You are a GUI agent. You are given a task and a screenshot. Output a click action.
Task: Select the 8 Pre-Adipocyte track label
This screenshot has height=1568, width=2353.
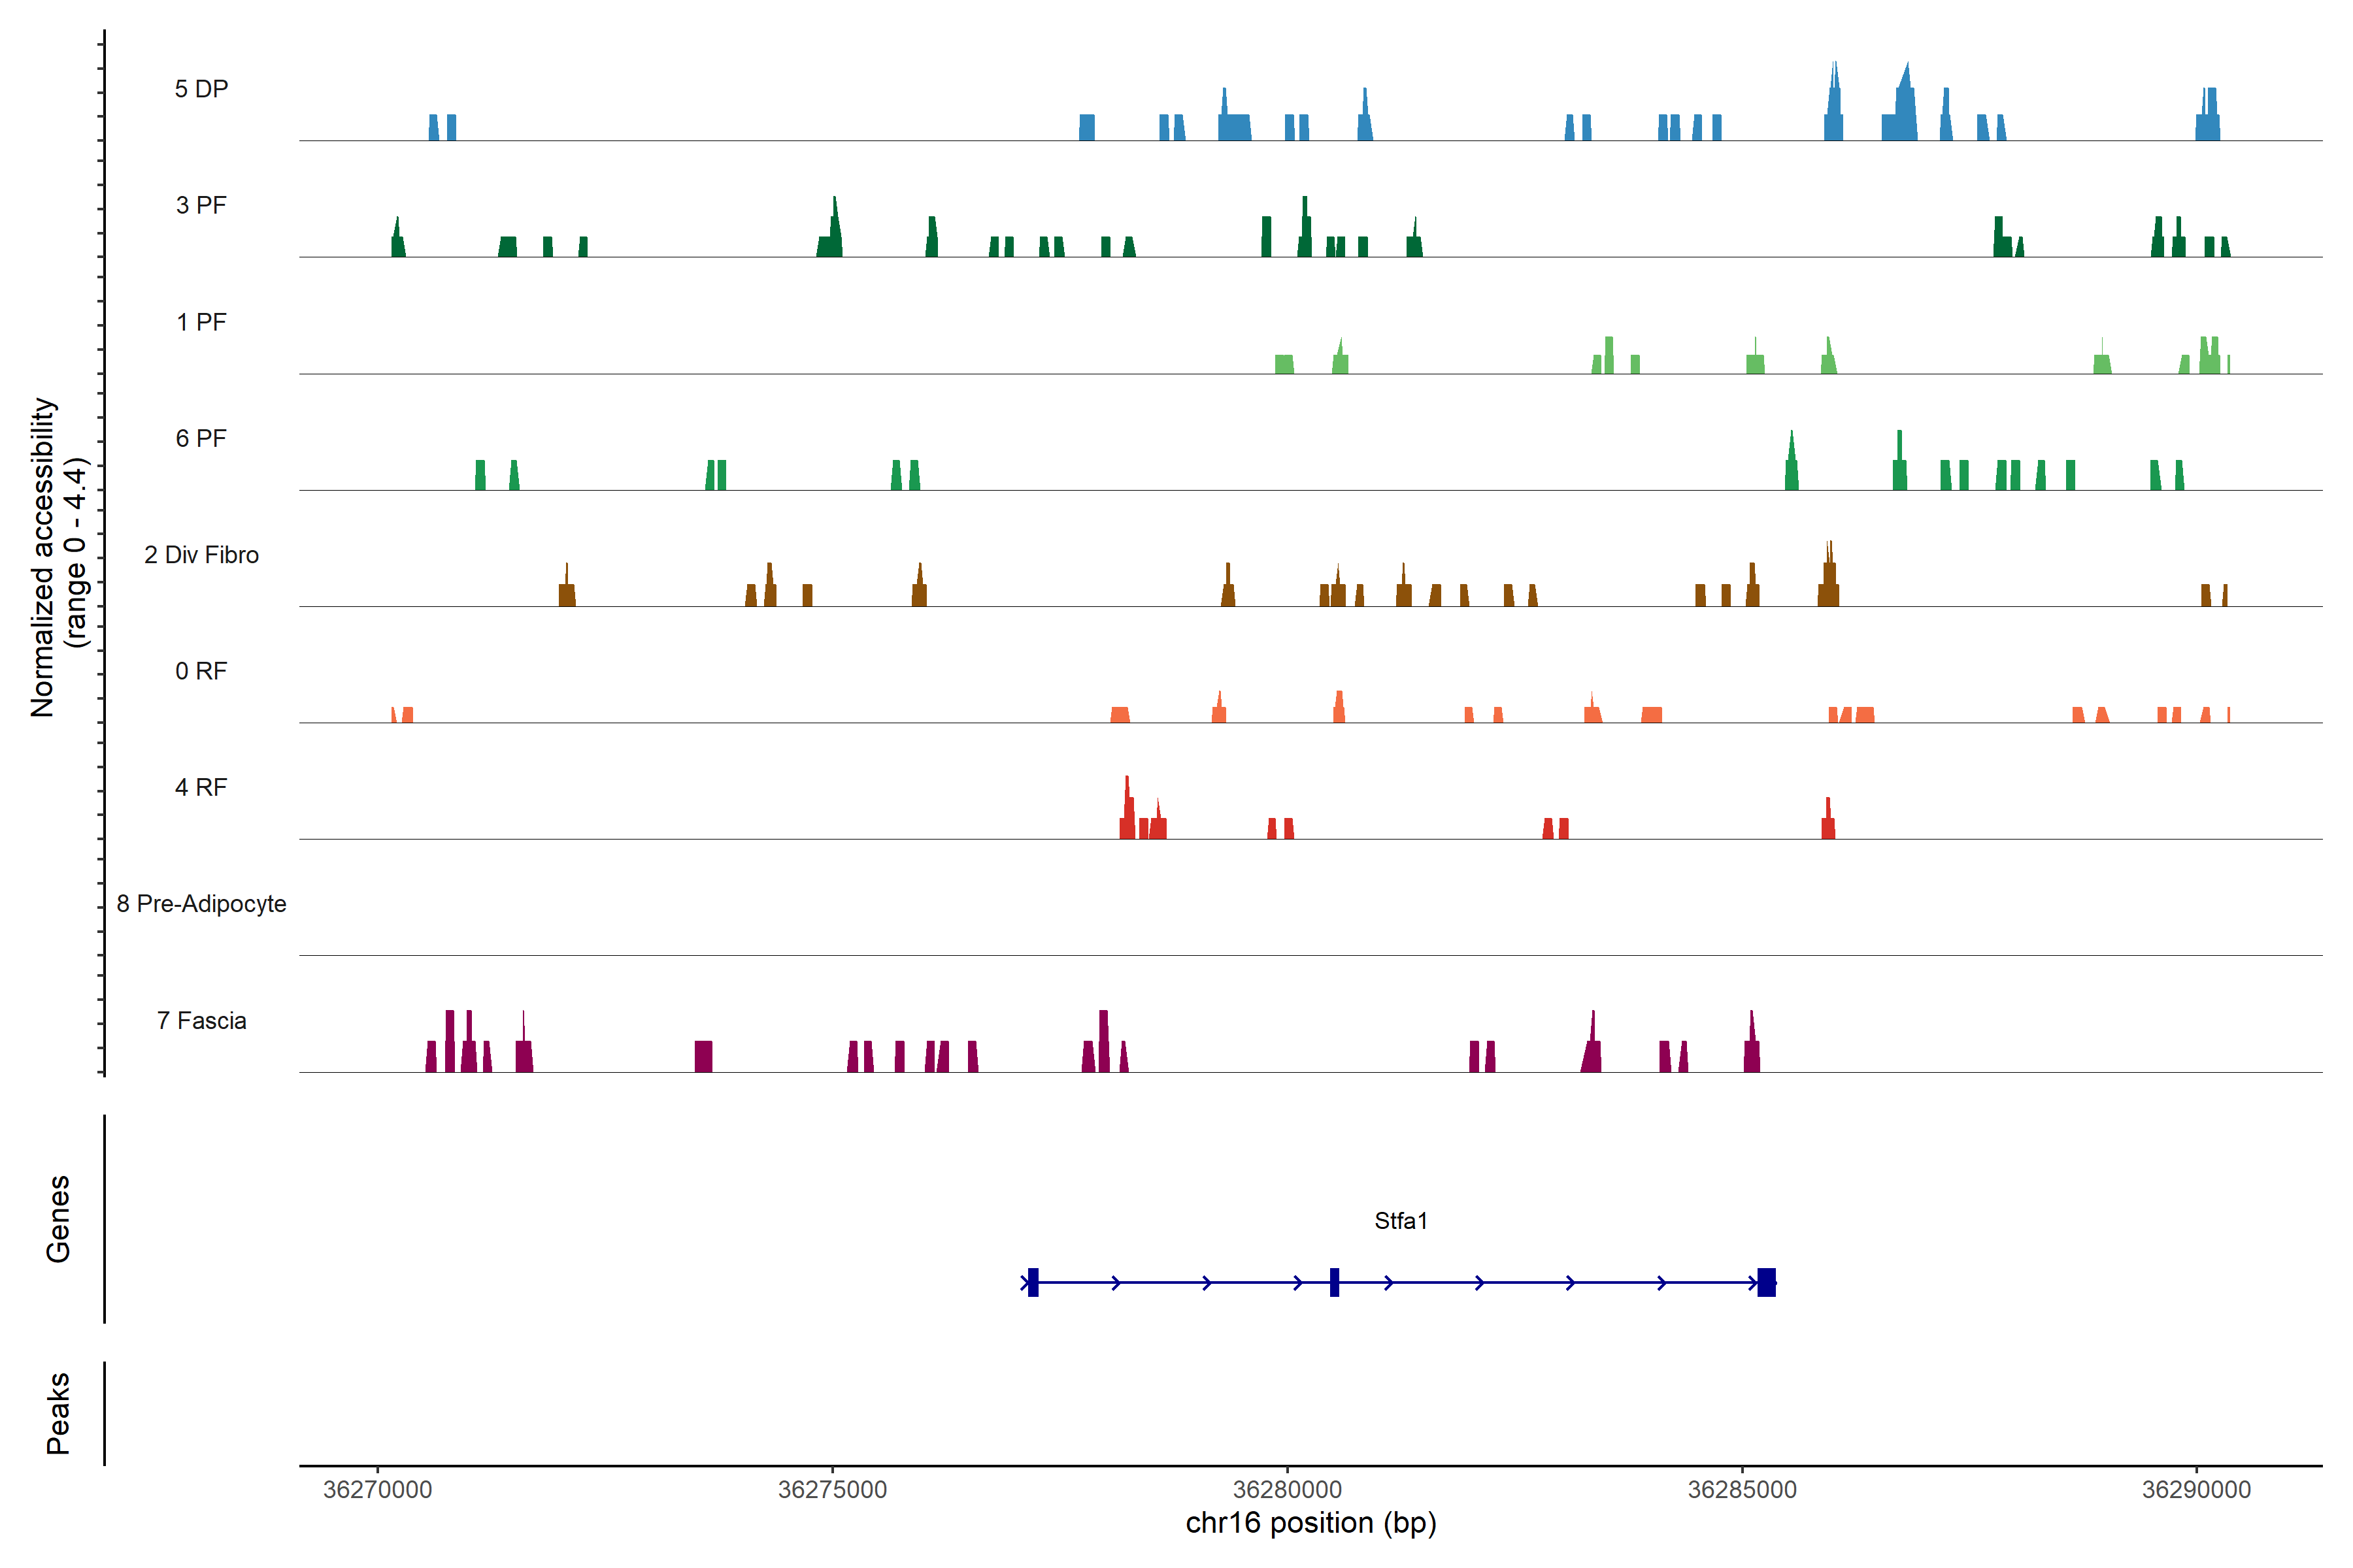[x=201, y=904]
